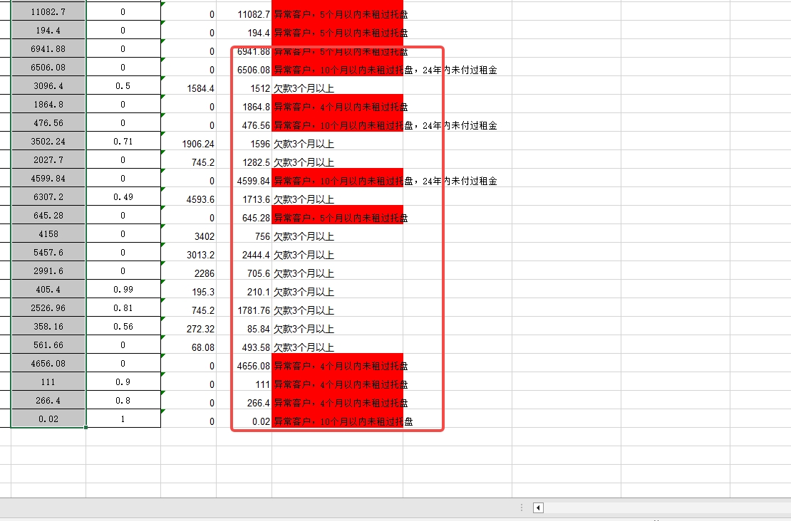Click red 异常客户 remark in 4656.08 row
Viewport: 791px width, 521px height.
338,363
